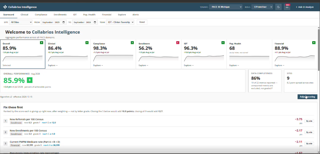Viewport: 320px width, 154px height.
Task: Open Ask CI Analyst
Action: [x=305, y=7]
